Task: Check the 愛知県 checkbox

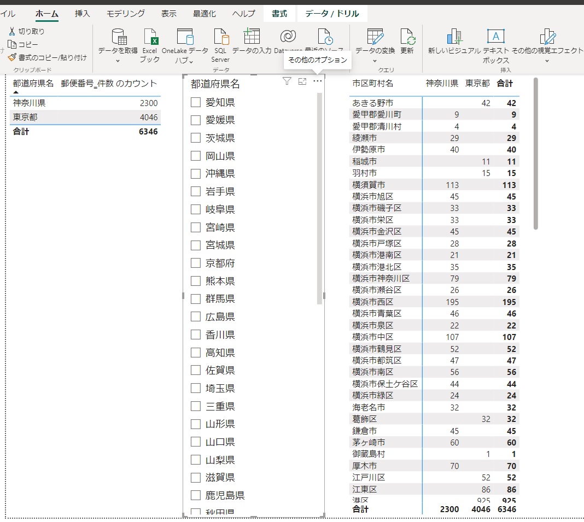Action: 196,102
